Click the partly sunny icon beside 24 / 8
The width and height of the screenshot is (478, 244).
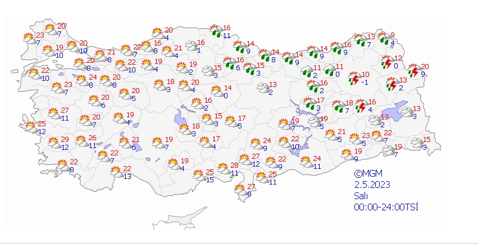[x=83, y=81]
